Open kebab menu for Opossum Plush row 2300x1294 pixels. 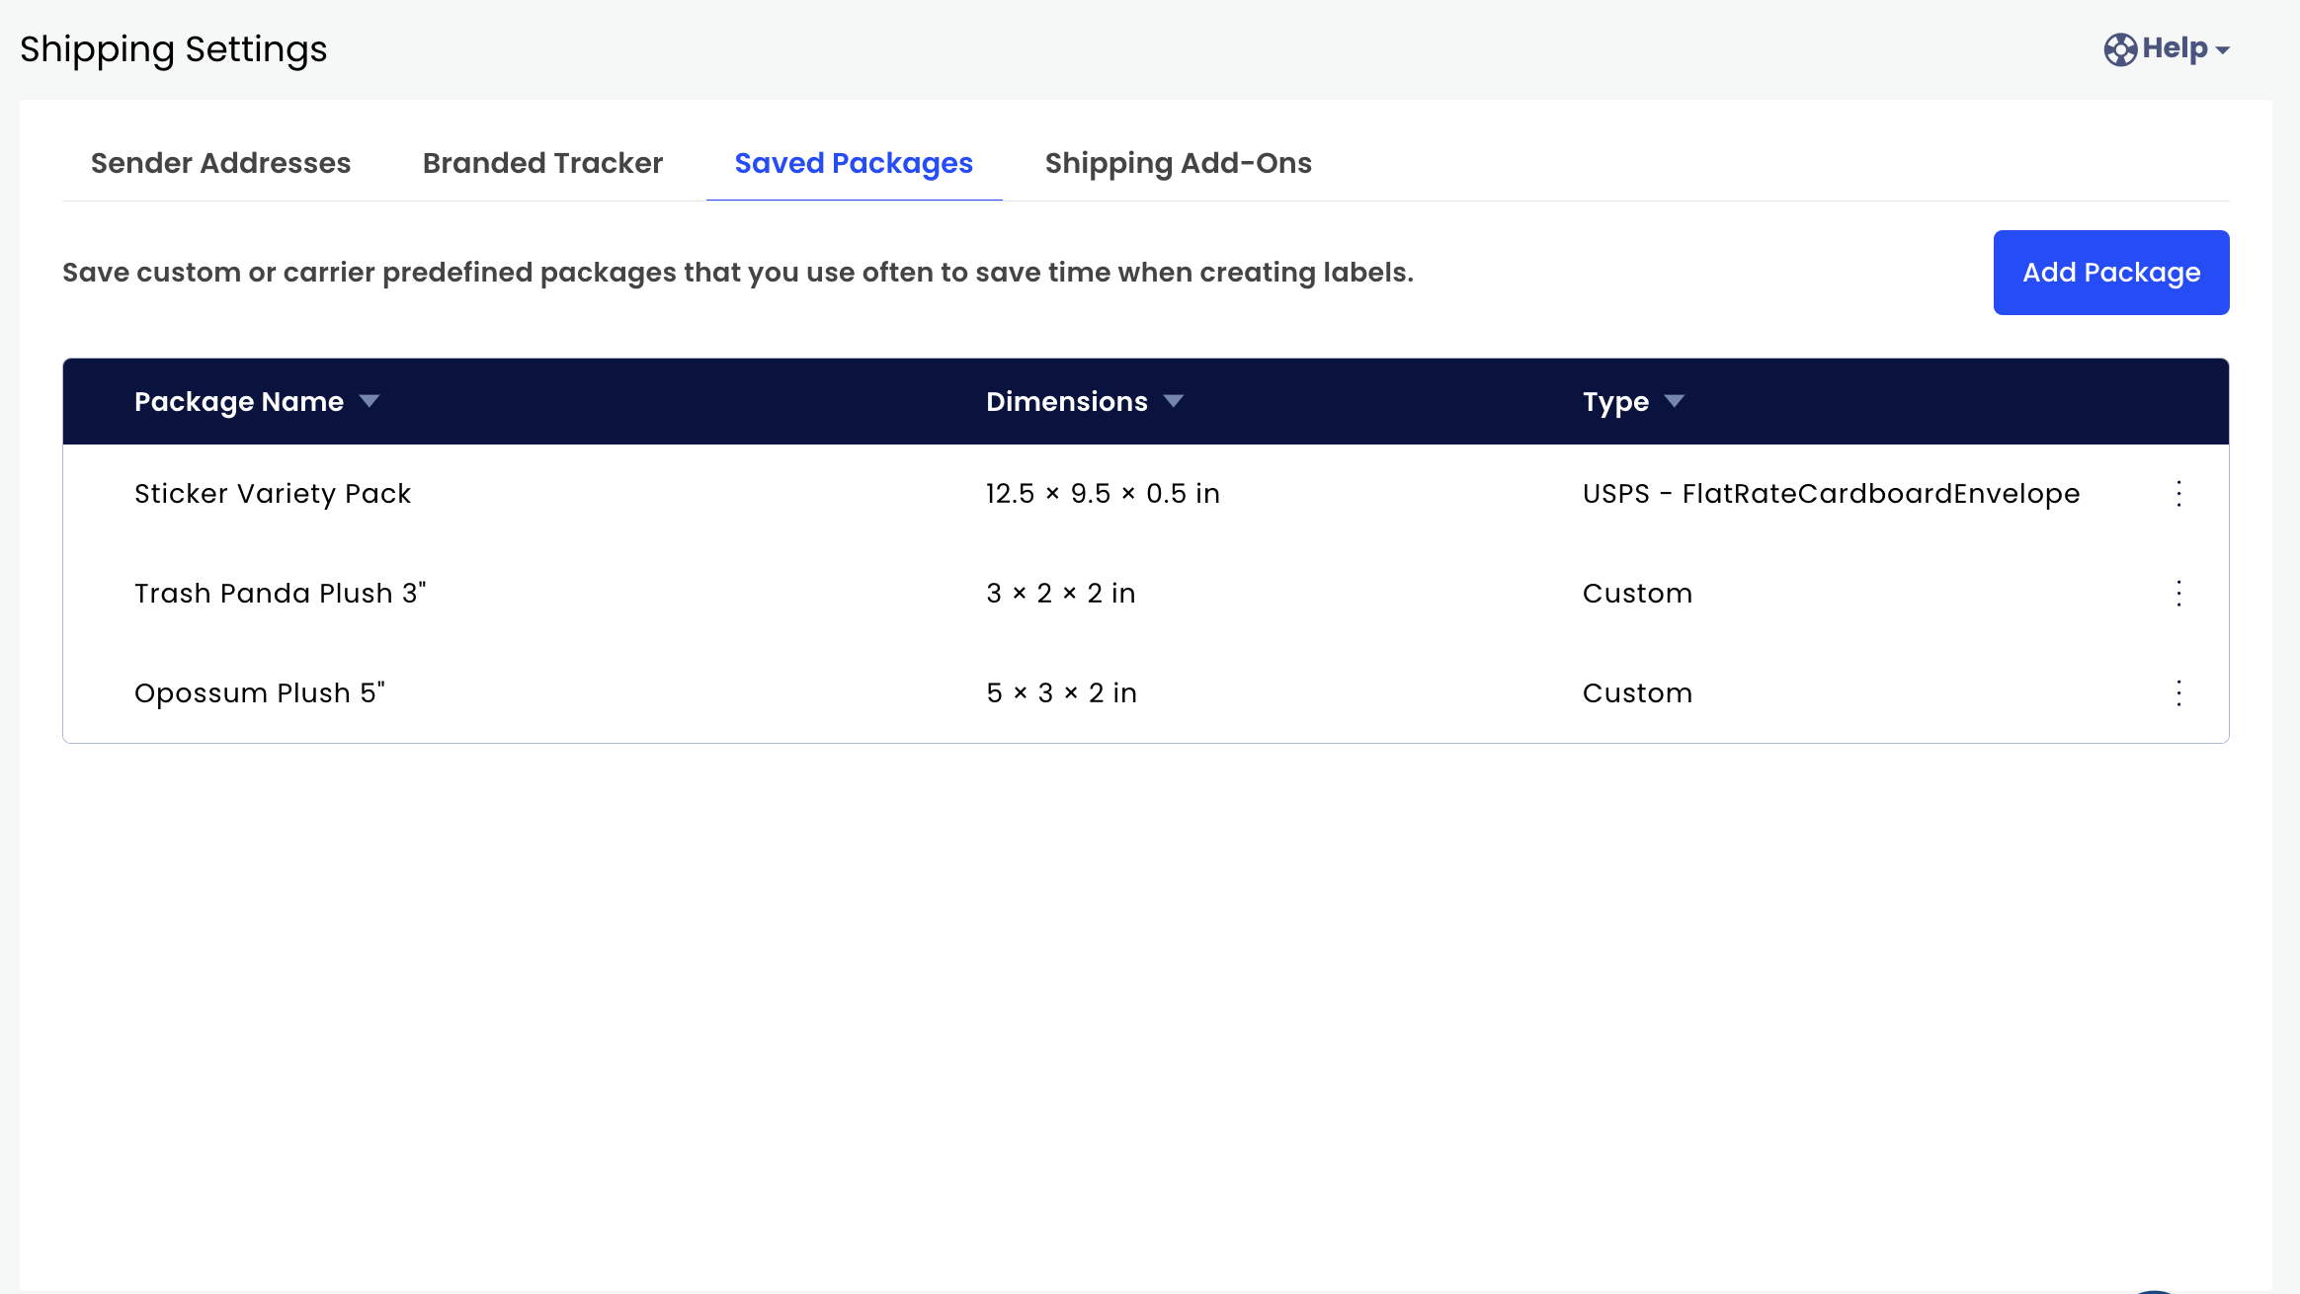(x=2178, y=693)
